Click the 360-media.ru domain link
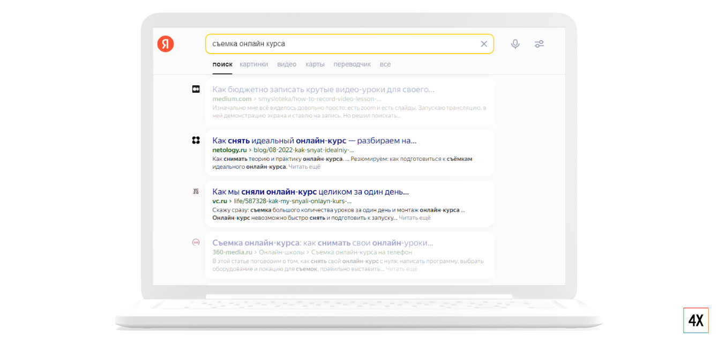718x343 pixels. click(x=232, y=252)
